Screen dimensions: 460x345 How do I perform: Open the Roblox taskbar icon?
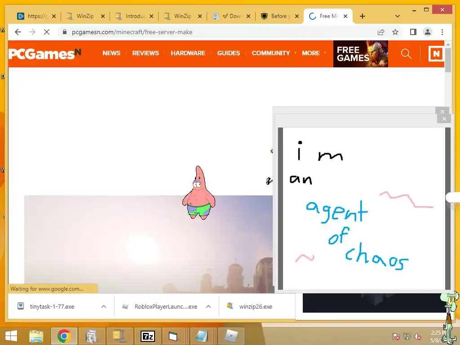[x=231, y=336]
